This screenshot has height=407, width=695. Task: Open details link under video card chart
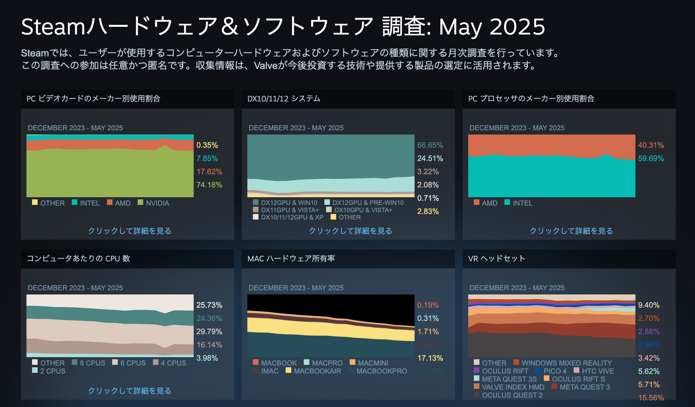(130, 231)
